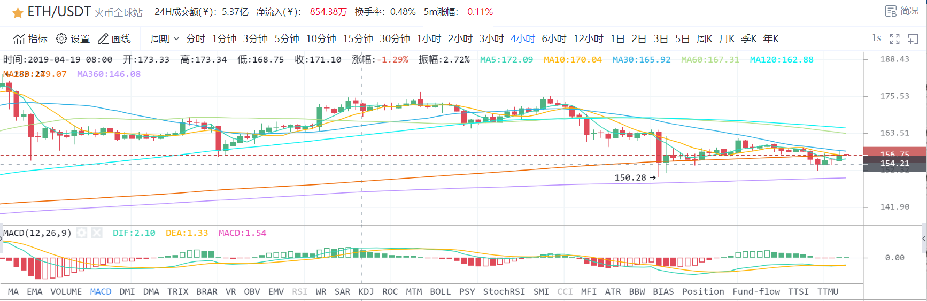Toggle the active MACD indicator
Screen dimensions: 927x301
[101, 291]
